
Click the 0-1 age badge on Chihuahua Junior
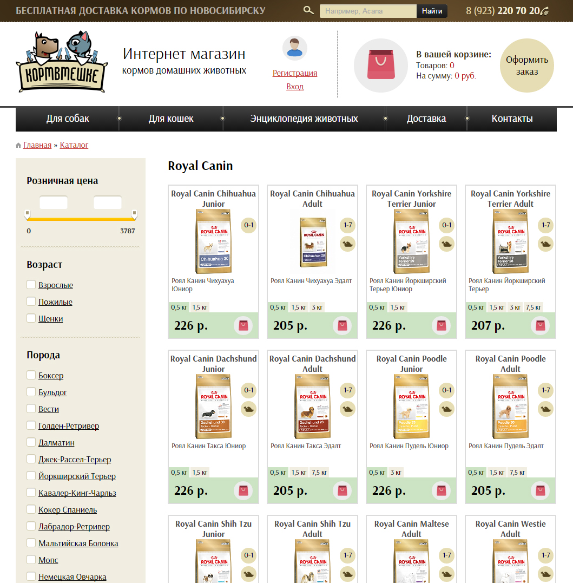tap(248, 225)
